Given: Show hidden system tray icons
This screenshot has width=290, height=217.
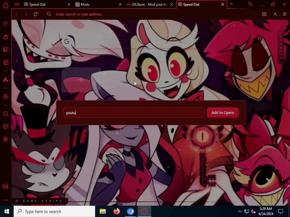Looking at the screenshot, I should (x=240, y=211).
